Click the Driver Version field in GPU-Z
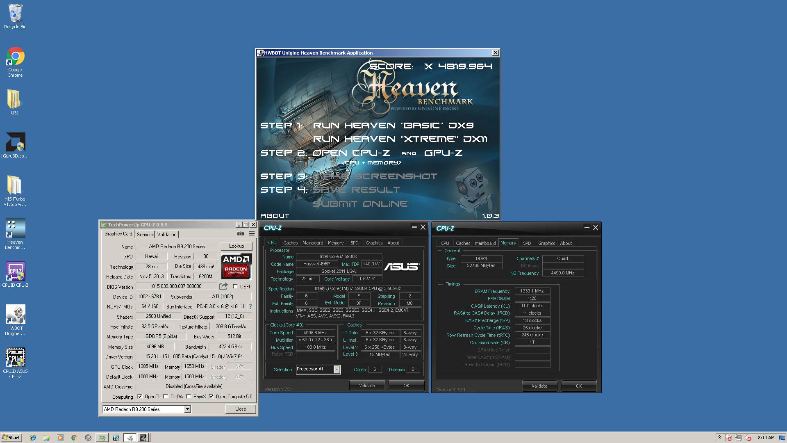 [x=193, y=356]
